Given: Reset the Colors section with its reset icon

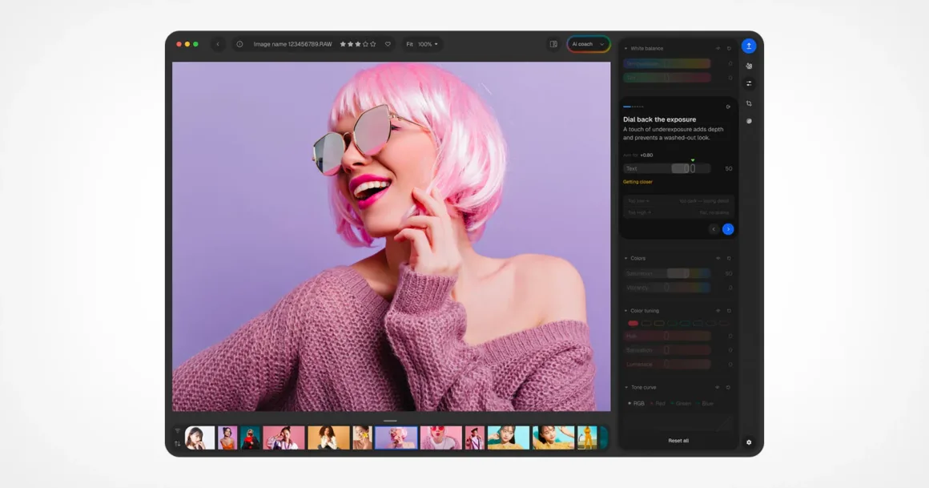Looking at the screenshot, I should tap(729, 259).
